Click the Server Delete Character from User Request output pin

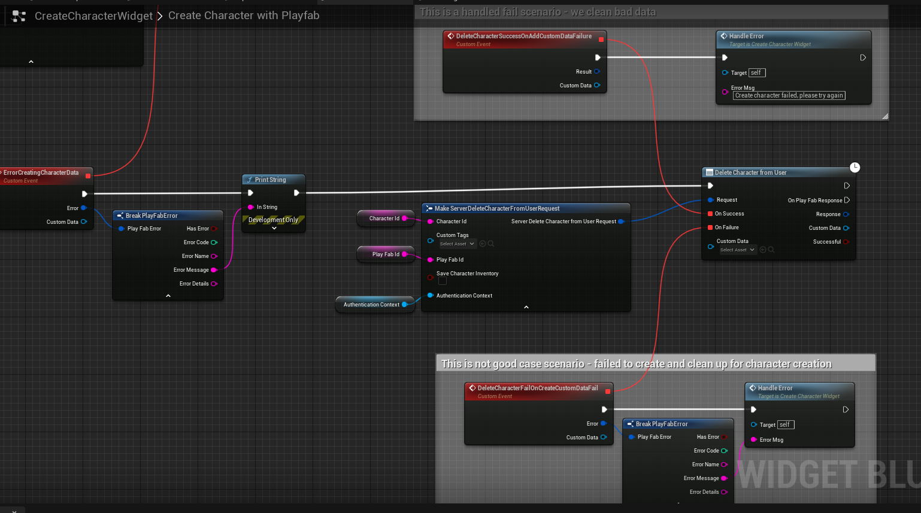point(622,221)
